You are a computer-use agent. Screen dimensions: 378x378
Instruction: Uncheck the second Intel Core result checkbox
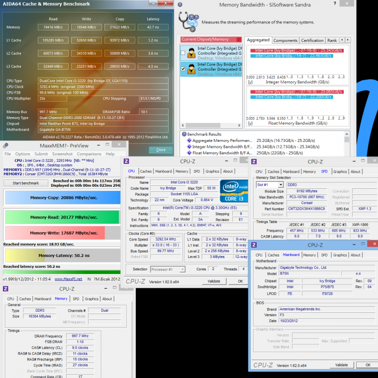[184, 69]
